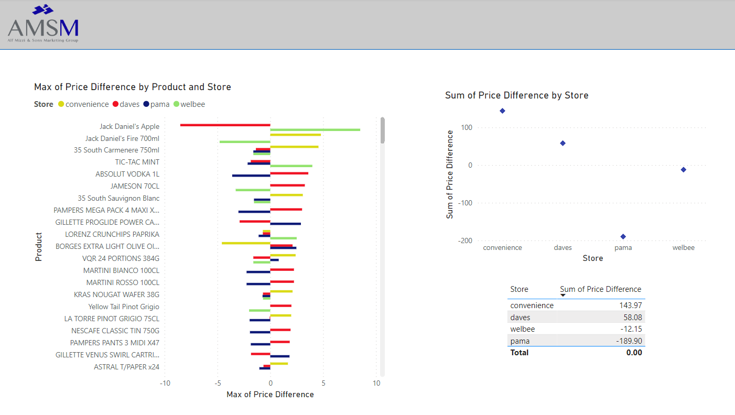The height and width of the screenshot is (415, 735).
Task: Select the navy pama legend marker
Action: point(146,104)
